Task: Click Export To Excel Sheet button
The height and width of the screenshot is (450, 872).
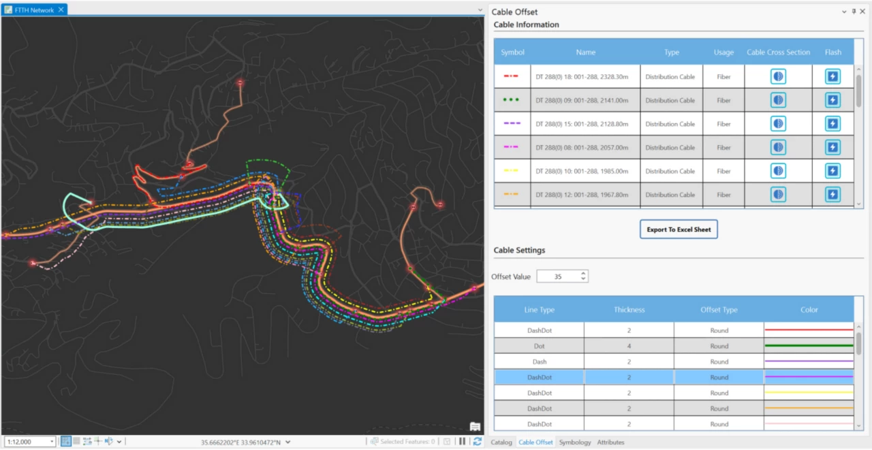Action: 679,229
